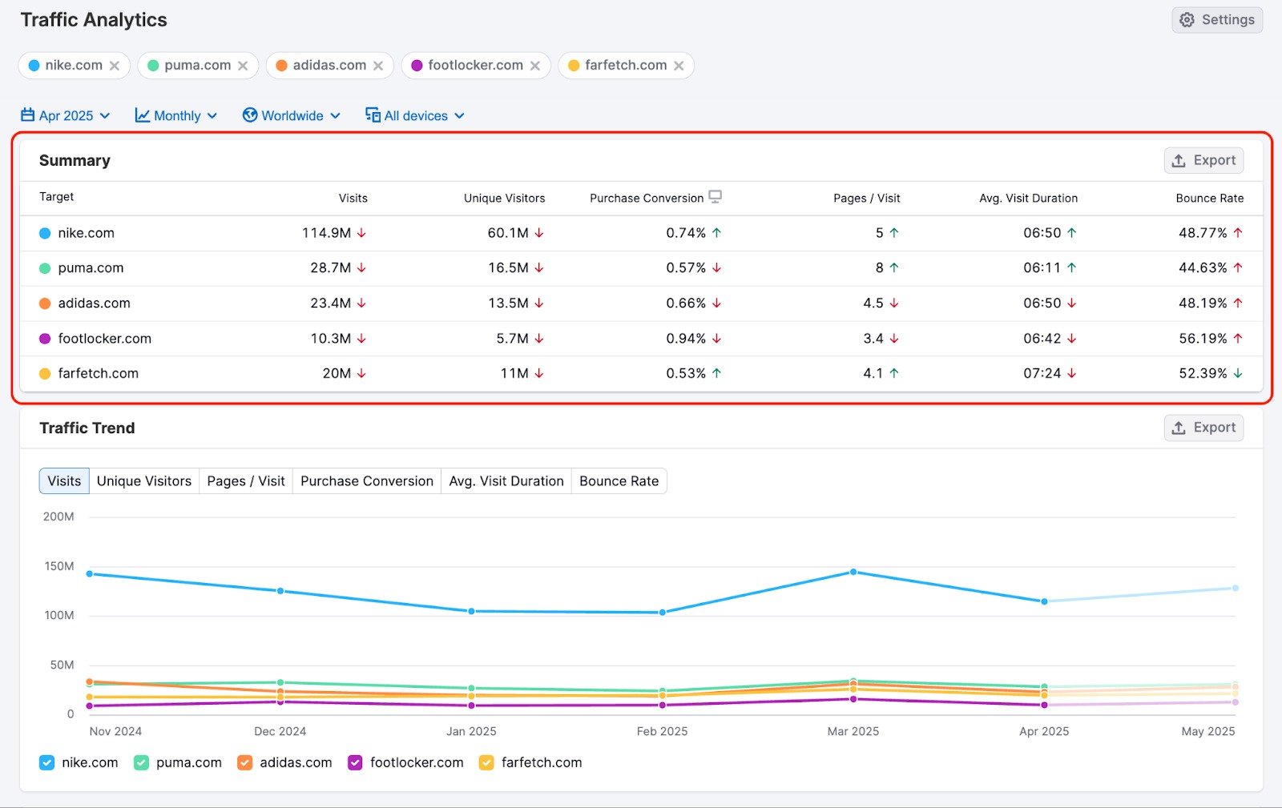The image size is (1282, 808).
Task: Remove the adidas.com domain chip
Action: click(379, 65)
